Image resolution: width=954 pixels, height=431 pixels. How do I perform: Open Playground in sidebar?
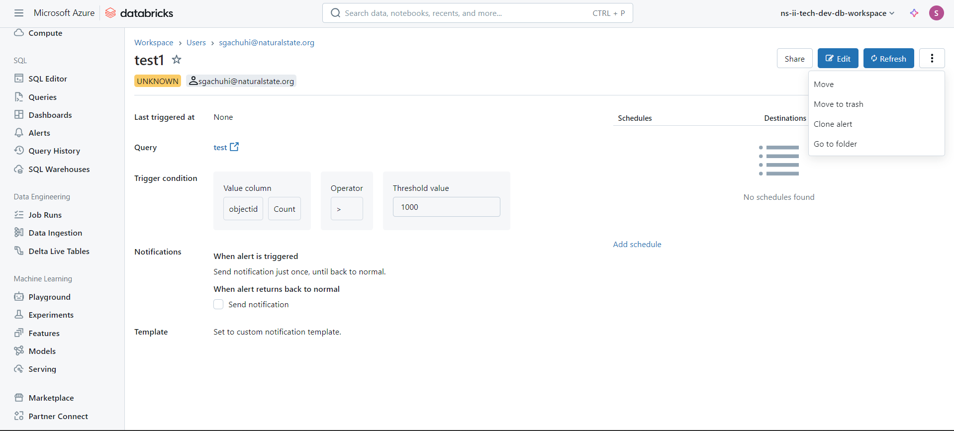[x=49, y=297]
